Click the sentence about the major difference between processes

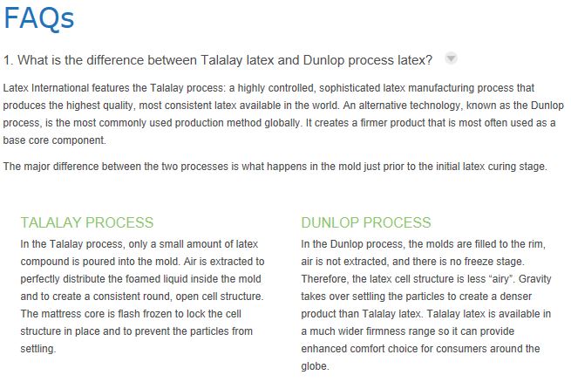(x=275, y=167)
